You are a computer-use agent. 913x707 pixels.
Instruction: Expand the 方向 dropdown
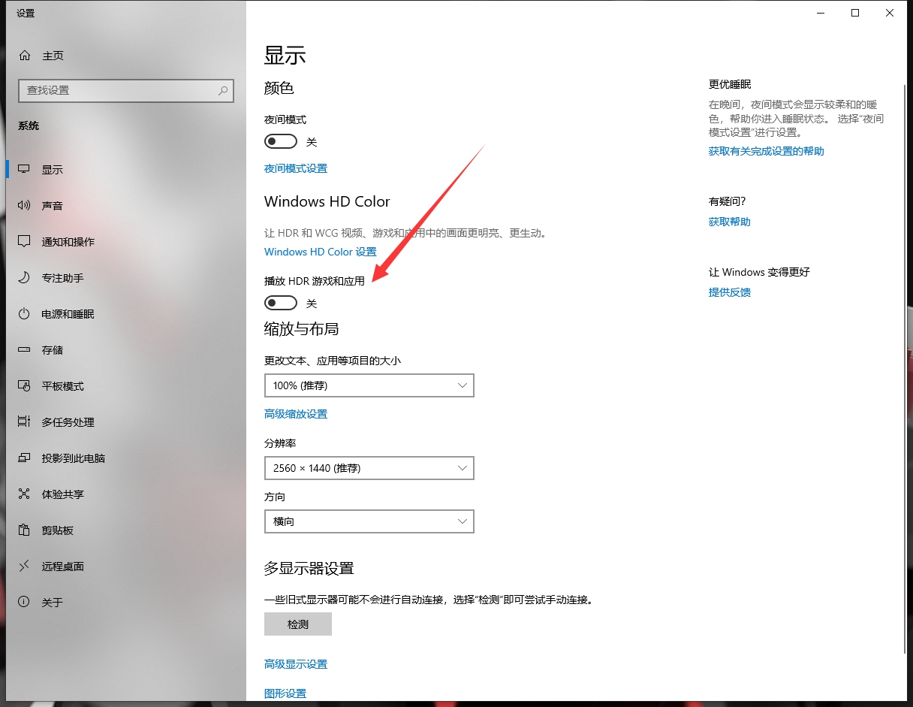click(369, 521)
